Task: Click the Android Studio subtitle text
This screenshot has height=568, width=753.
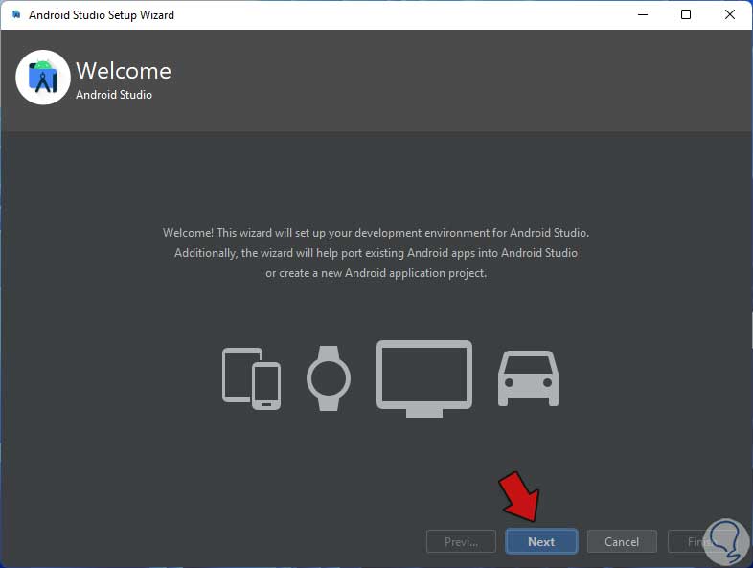Action: click(x=114, y=95)
